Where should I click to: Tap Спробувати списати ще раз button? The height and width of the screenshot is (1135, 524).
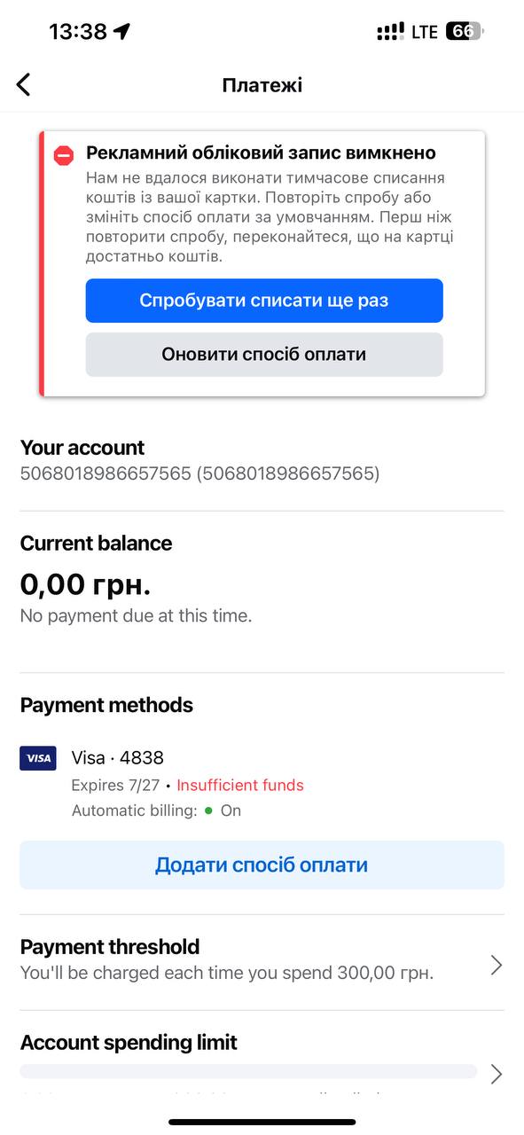pyautogui.click(x=264, y=301)
